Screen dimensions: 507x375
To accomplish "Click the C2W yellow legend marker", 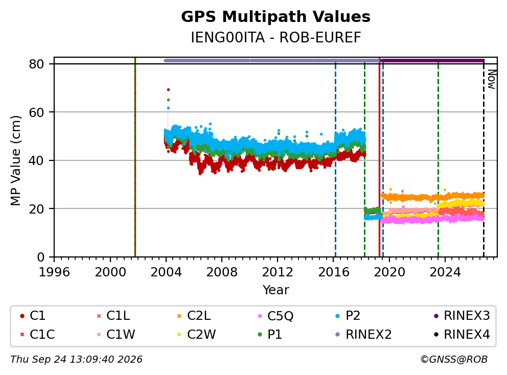I will (179, 335).
